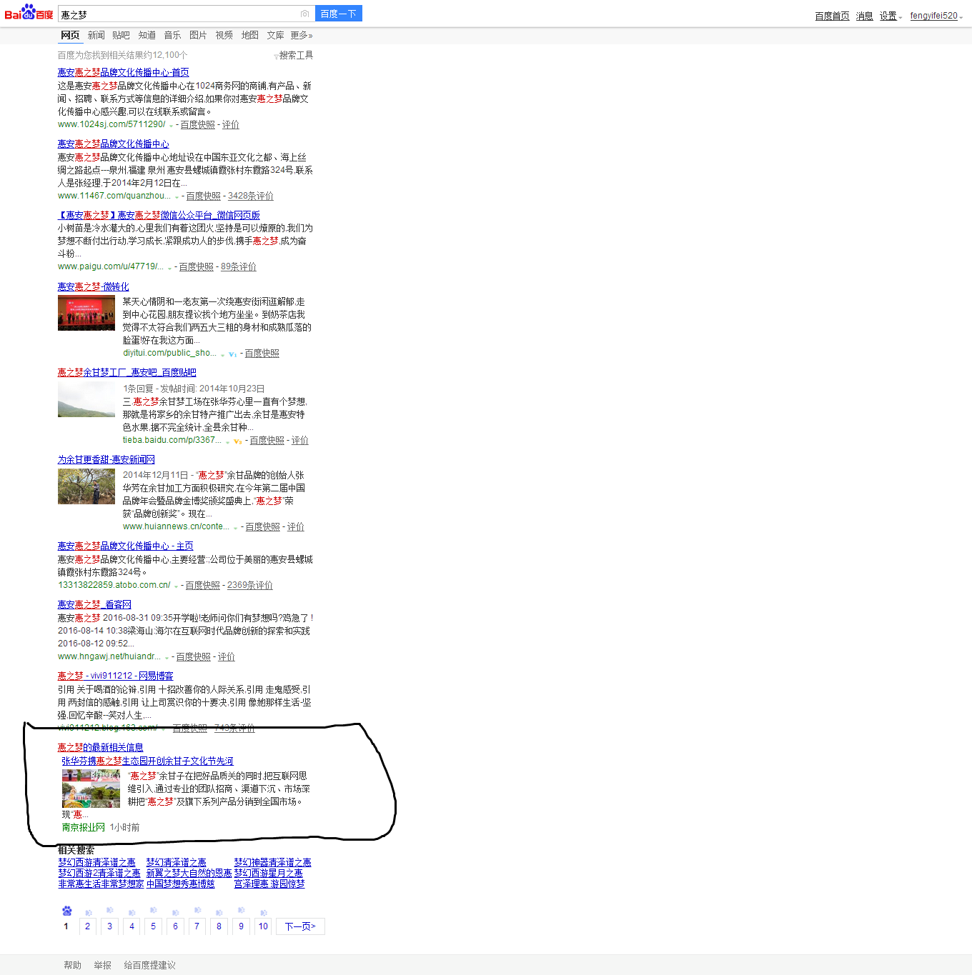Screen dimensions: 972x975
Task: Expand arrow next to www.11467.com URL
Action: click(177, 197)
